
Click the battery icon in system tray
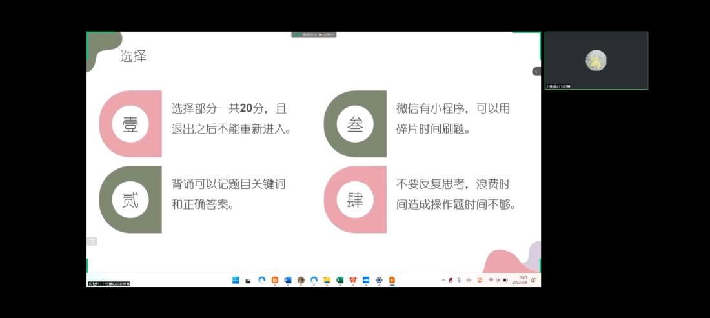505,280
